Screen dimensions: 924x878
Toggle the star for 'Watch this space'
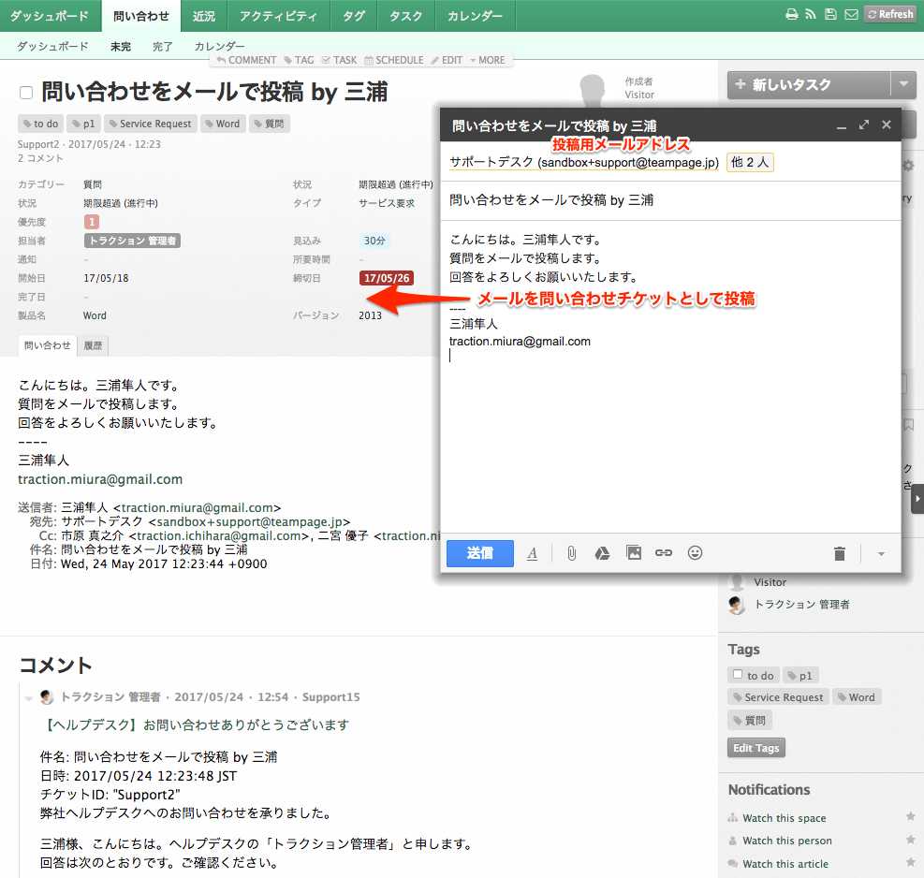click(910, 817)
